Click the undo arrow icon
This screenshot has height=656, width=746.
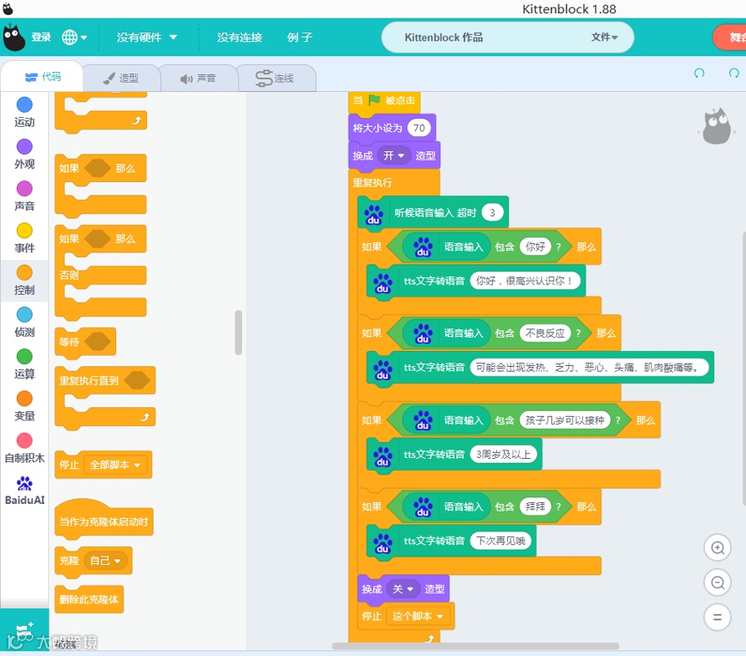699,74
